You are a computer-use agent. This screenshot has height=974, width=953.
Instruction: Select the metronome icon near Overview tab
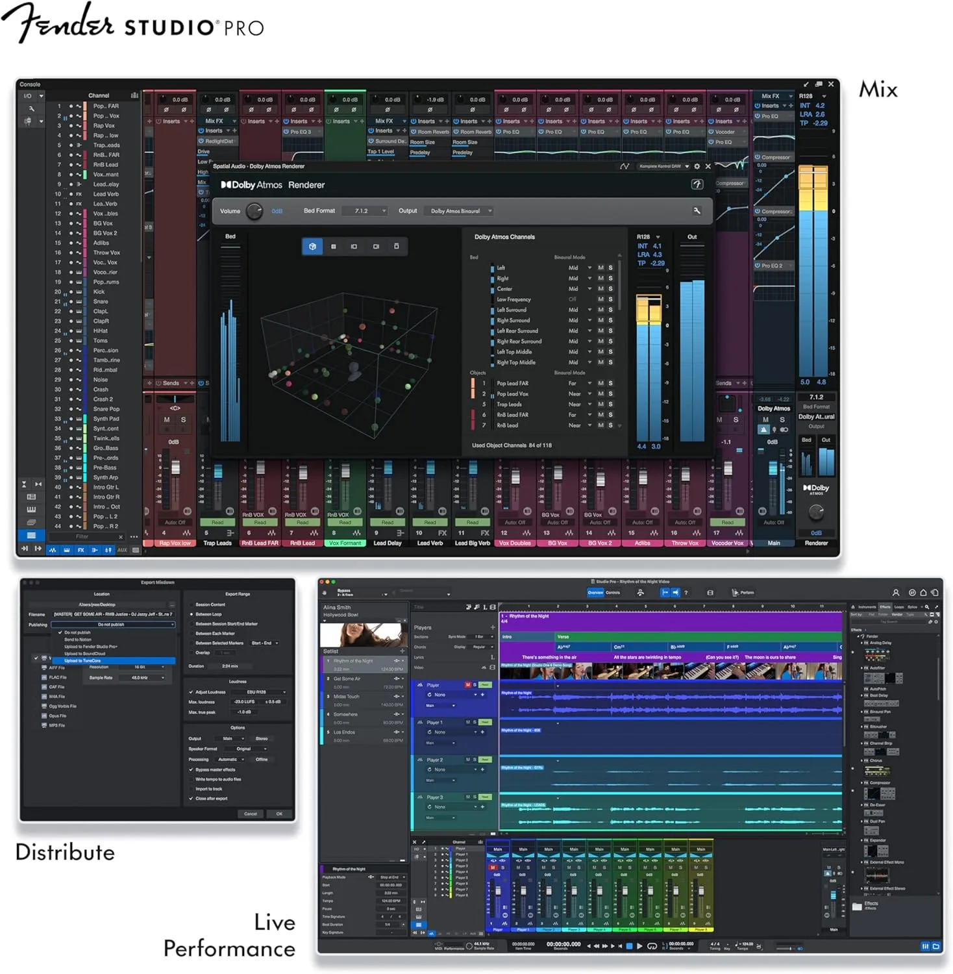click(x=641, y=592)
